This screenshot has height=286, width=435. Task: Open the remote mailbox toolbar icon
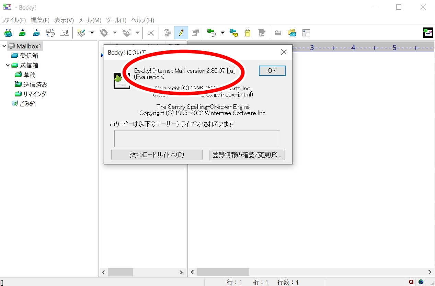click(65, 33)
